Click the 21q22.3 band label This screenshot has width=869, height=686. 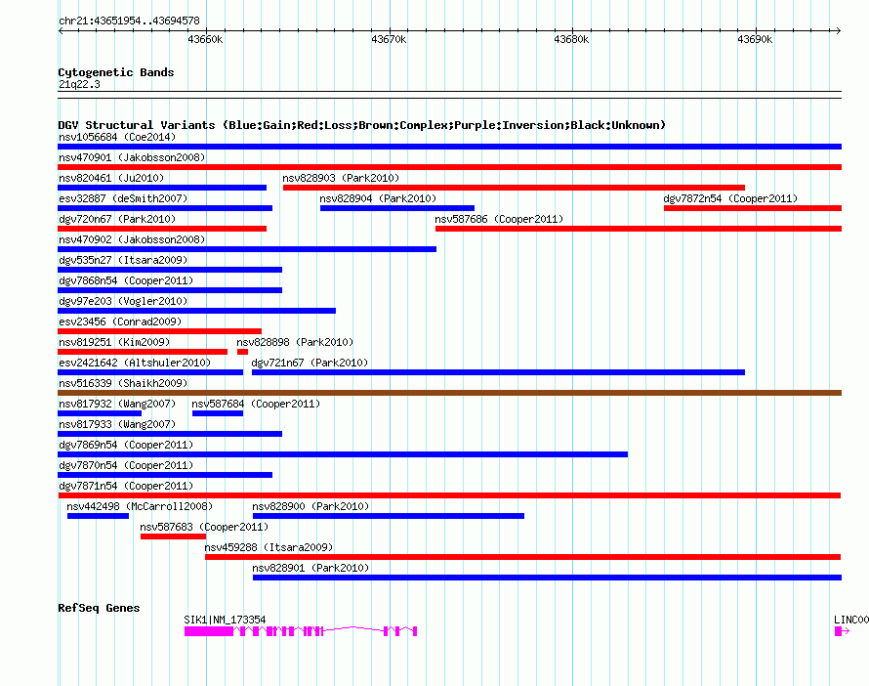[79, 84]
